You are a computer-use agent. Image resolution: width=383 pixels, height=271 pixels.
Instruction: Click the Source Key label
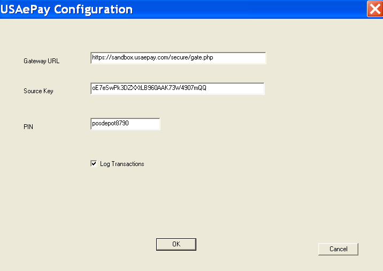coord(39,91)
